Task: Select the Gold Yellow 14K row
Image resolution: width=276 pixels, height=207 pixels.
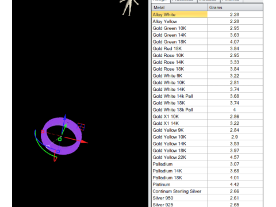Action: click(x=207, y=144)
